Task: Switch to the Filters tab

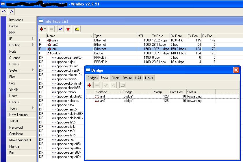Action: click(115, 78)
